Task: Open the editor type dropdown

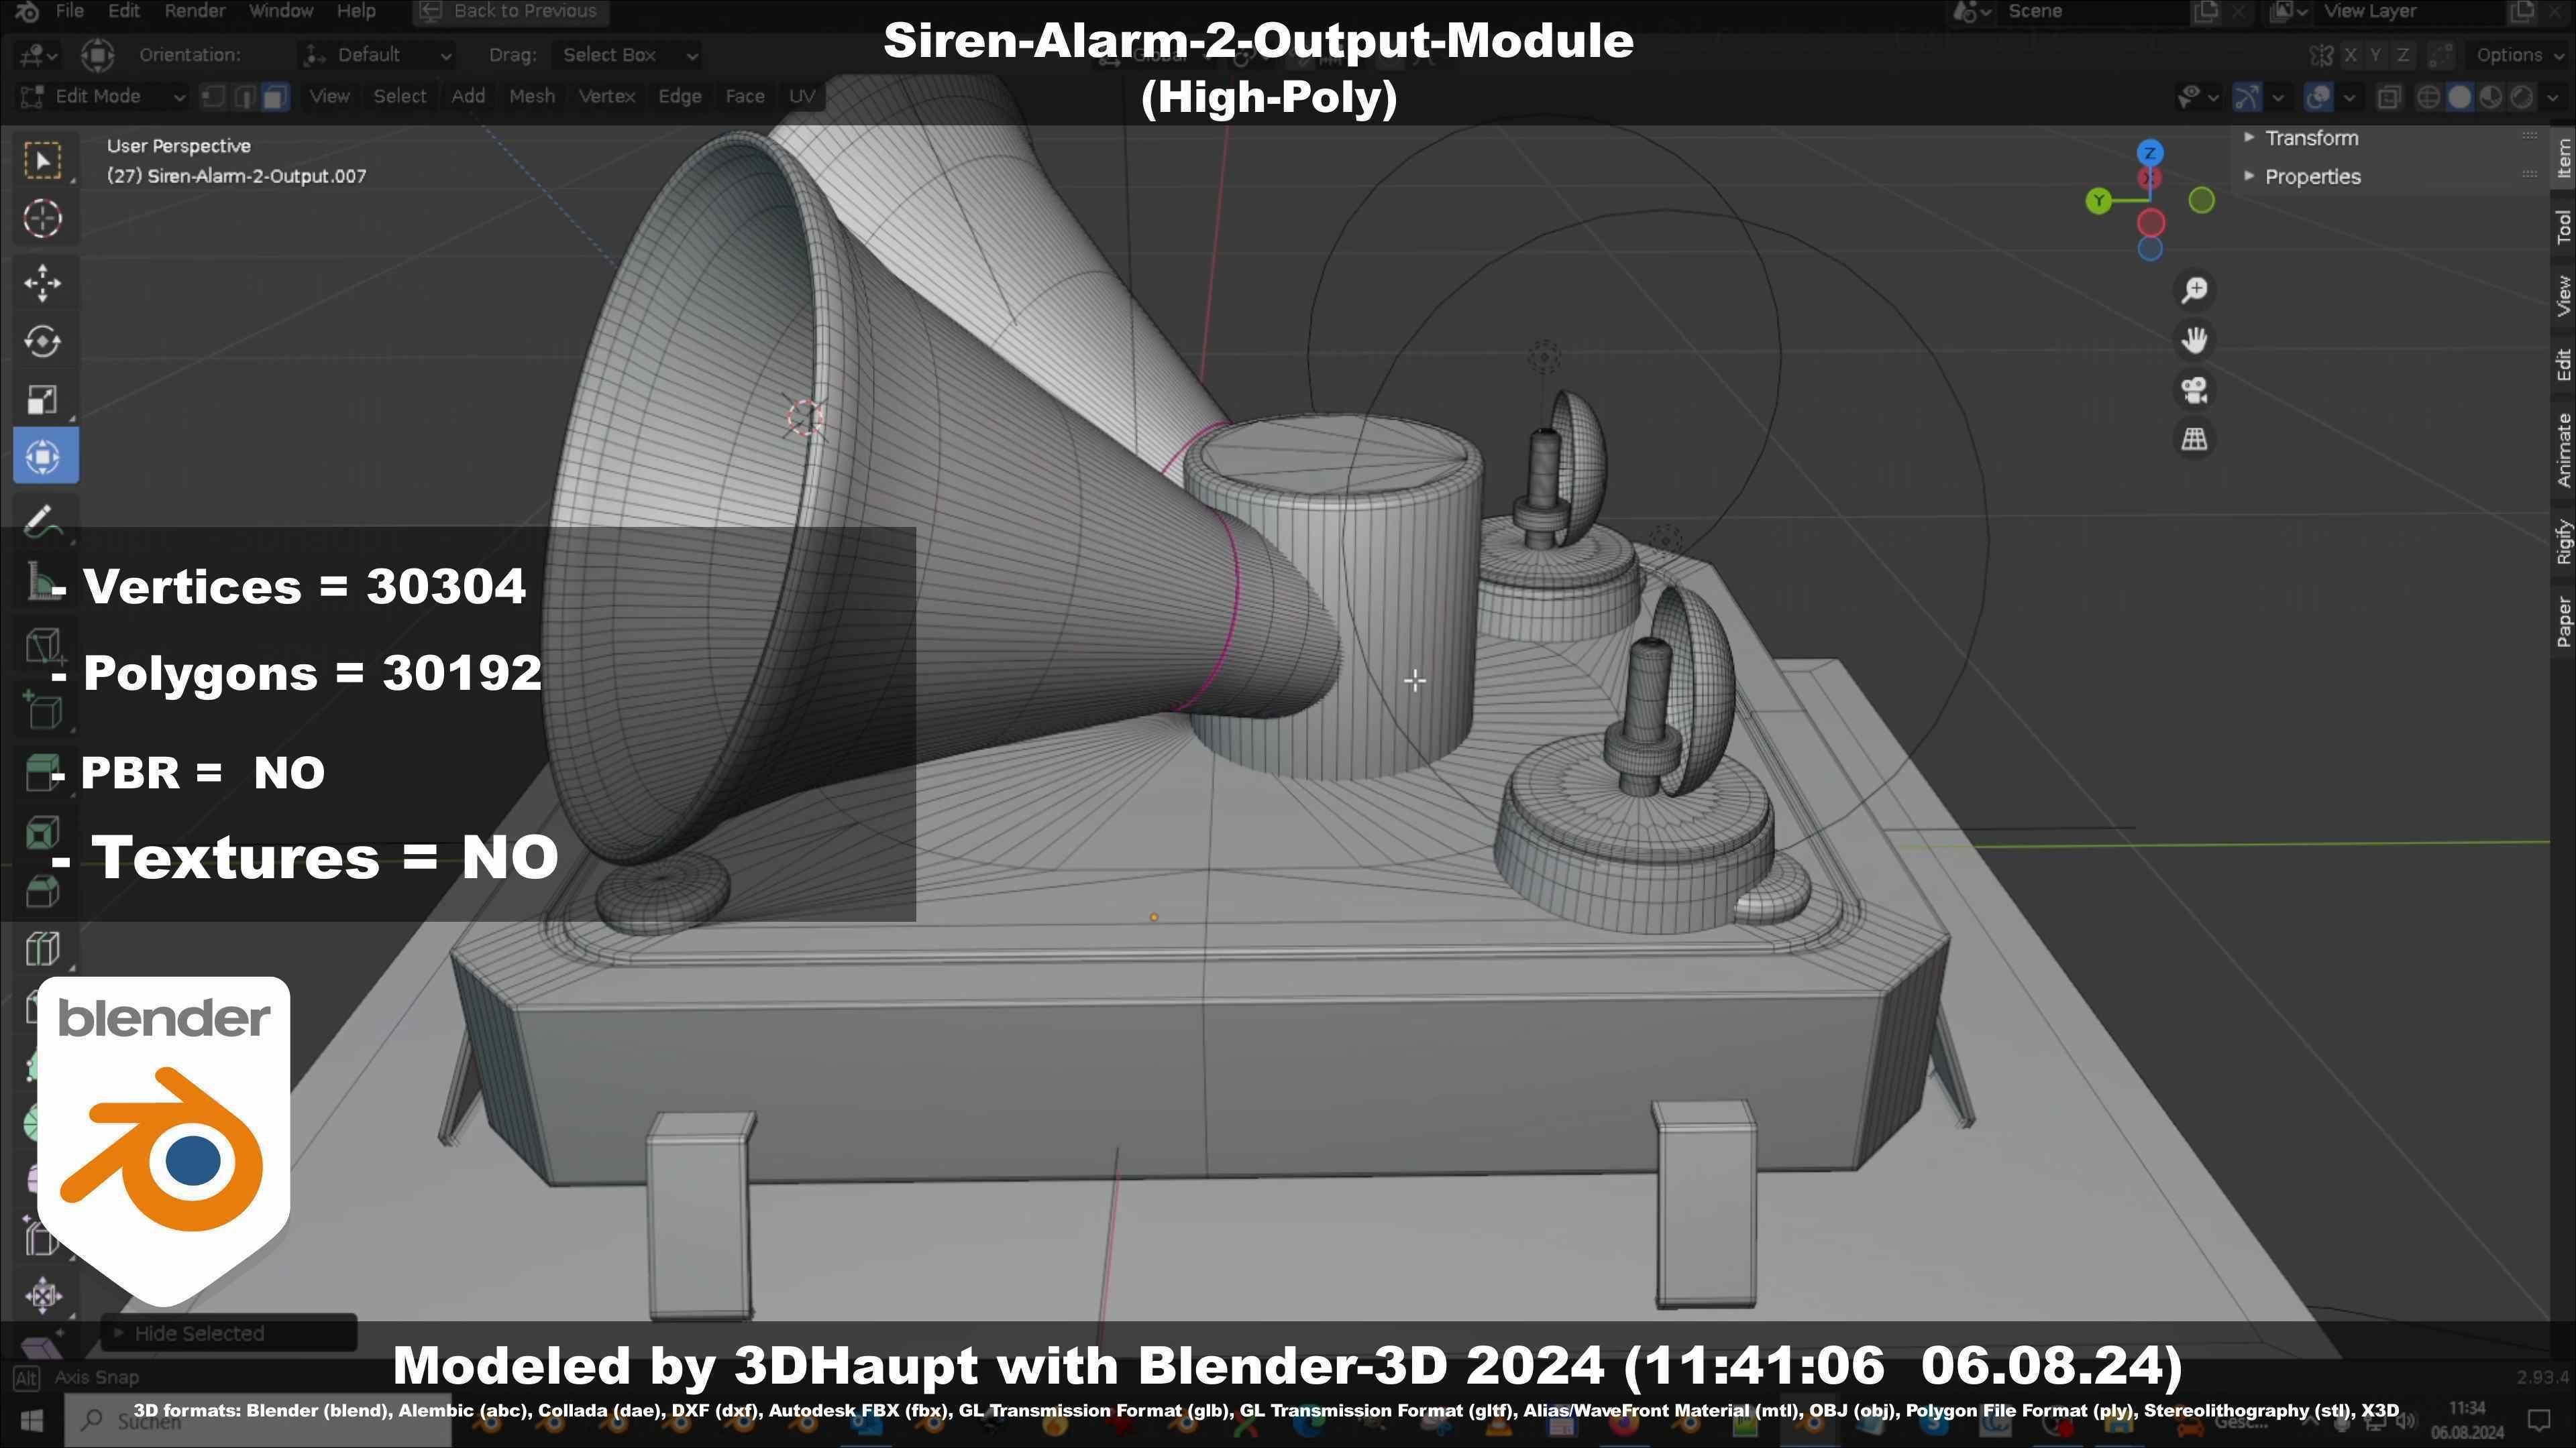Action: [39, 55]
